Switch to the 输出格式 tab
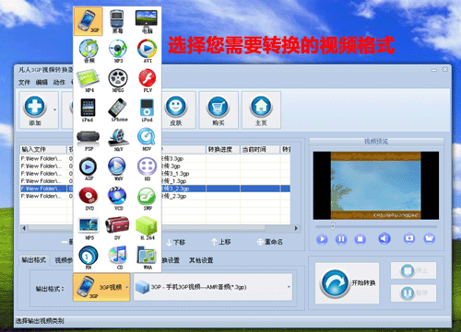Screen dimensions: 461x332 [34, 260]
